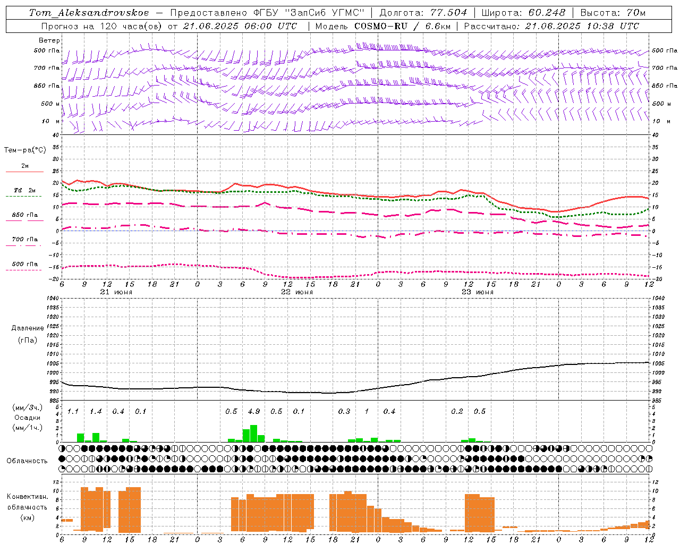Image resolution: width=680 pixels, height=544 pixels.
Task: Click the 1.1 precipitation total
Action: pos(73,412)
